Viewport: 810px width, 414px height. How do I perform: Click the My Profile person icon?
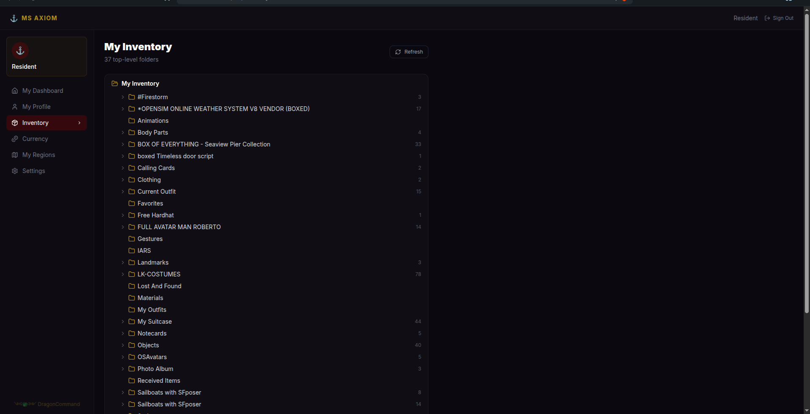coord(15,107)
